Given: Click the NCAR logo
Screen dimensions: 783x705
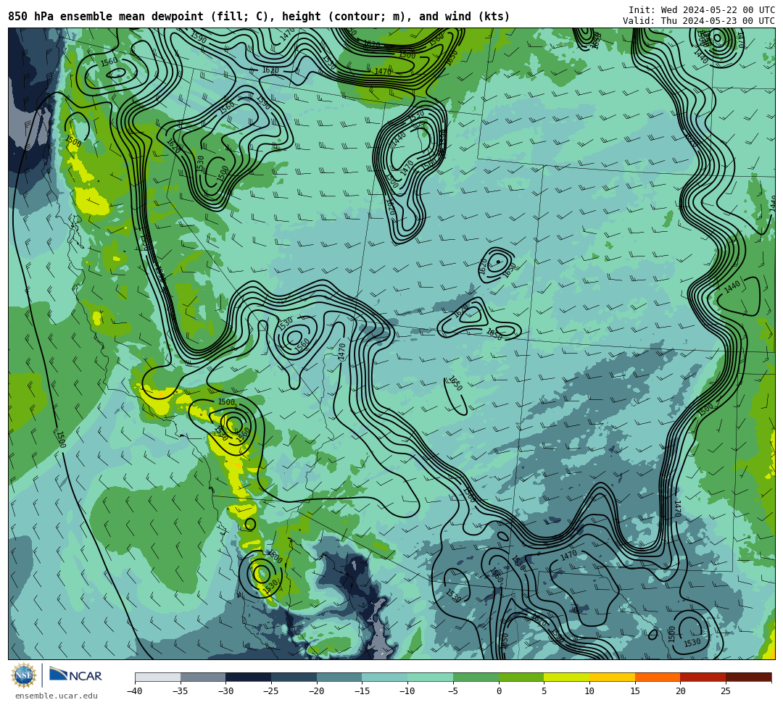Looking at the screenshot, I should click(75, 675).
